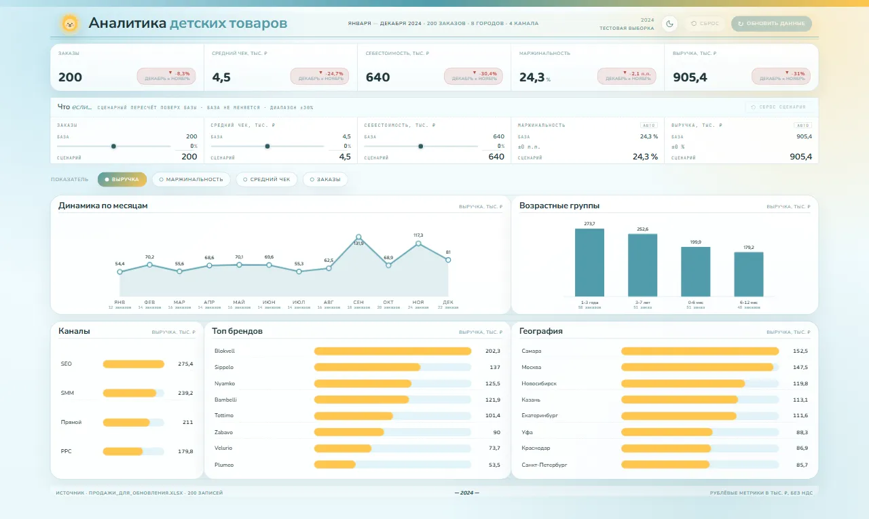Click the -8,3% delta badge under Заказы
Viewport: 869px width, 519px height.
pyautogui.click(x=166, y=76)
